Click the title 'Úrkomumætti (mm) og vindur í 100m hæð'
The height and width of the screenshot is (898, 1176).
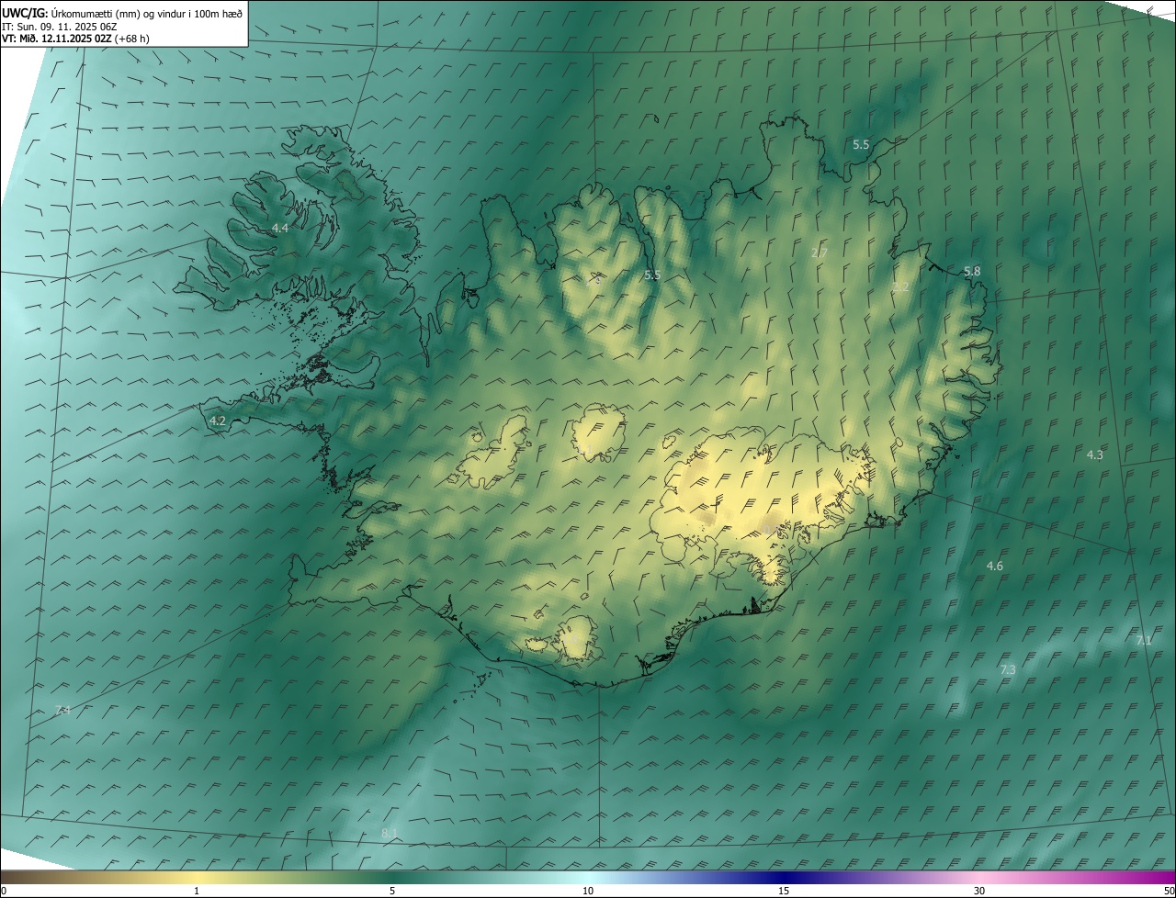pos(145,13)
